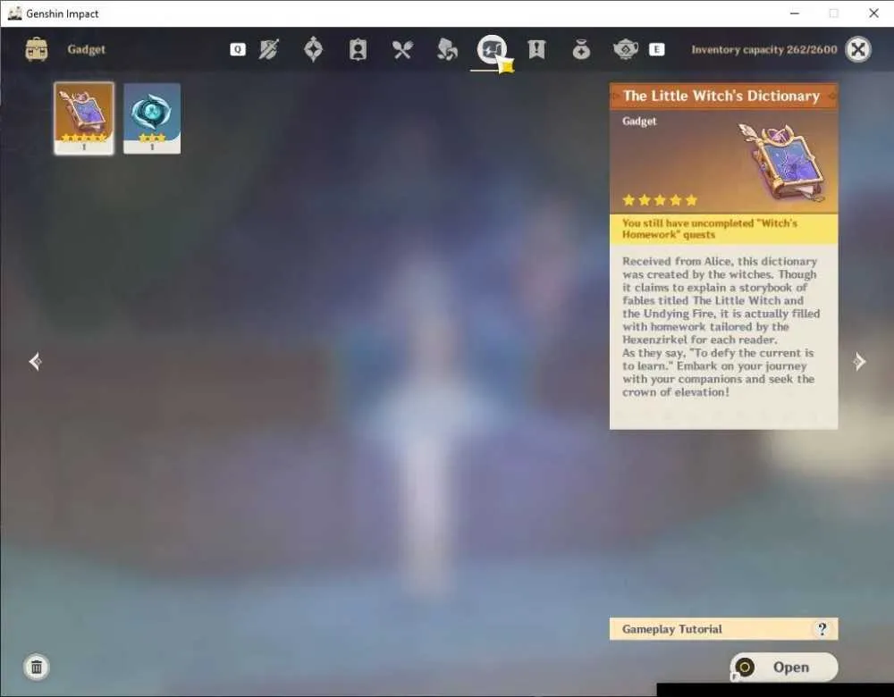Click the Q key previous-tab hint

[238, 49]
